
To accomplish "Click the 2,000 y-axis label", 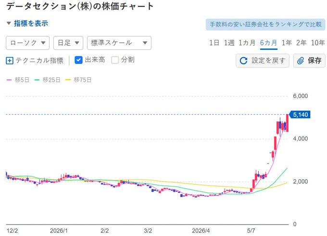I will [x=300, y=182].
